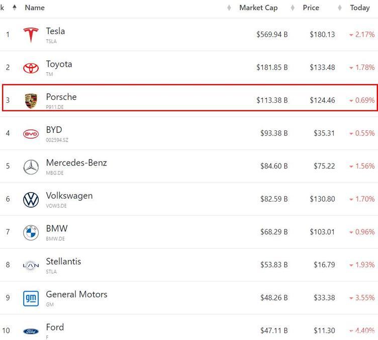Click the Ford oval logo

31,331
